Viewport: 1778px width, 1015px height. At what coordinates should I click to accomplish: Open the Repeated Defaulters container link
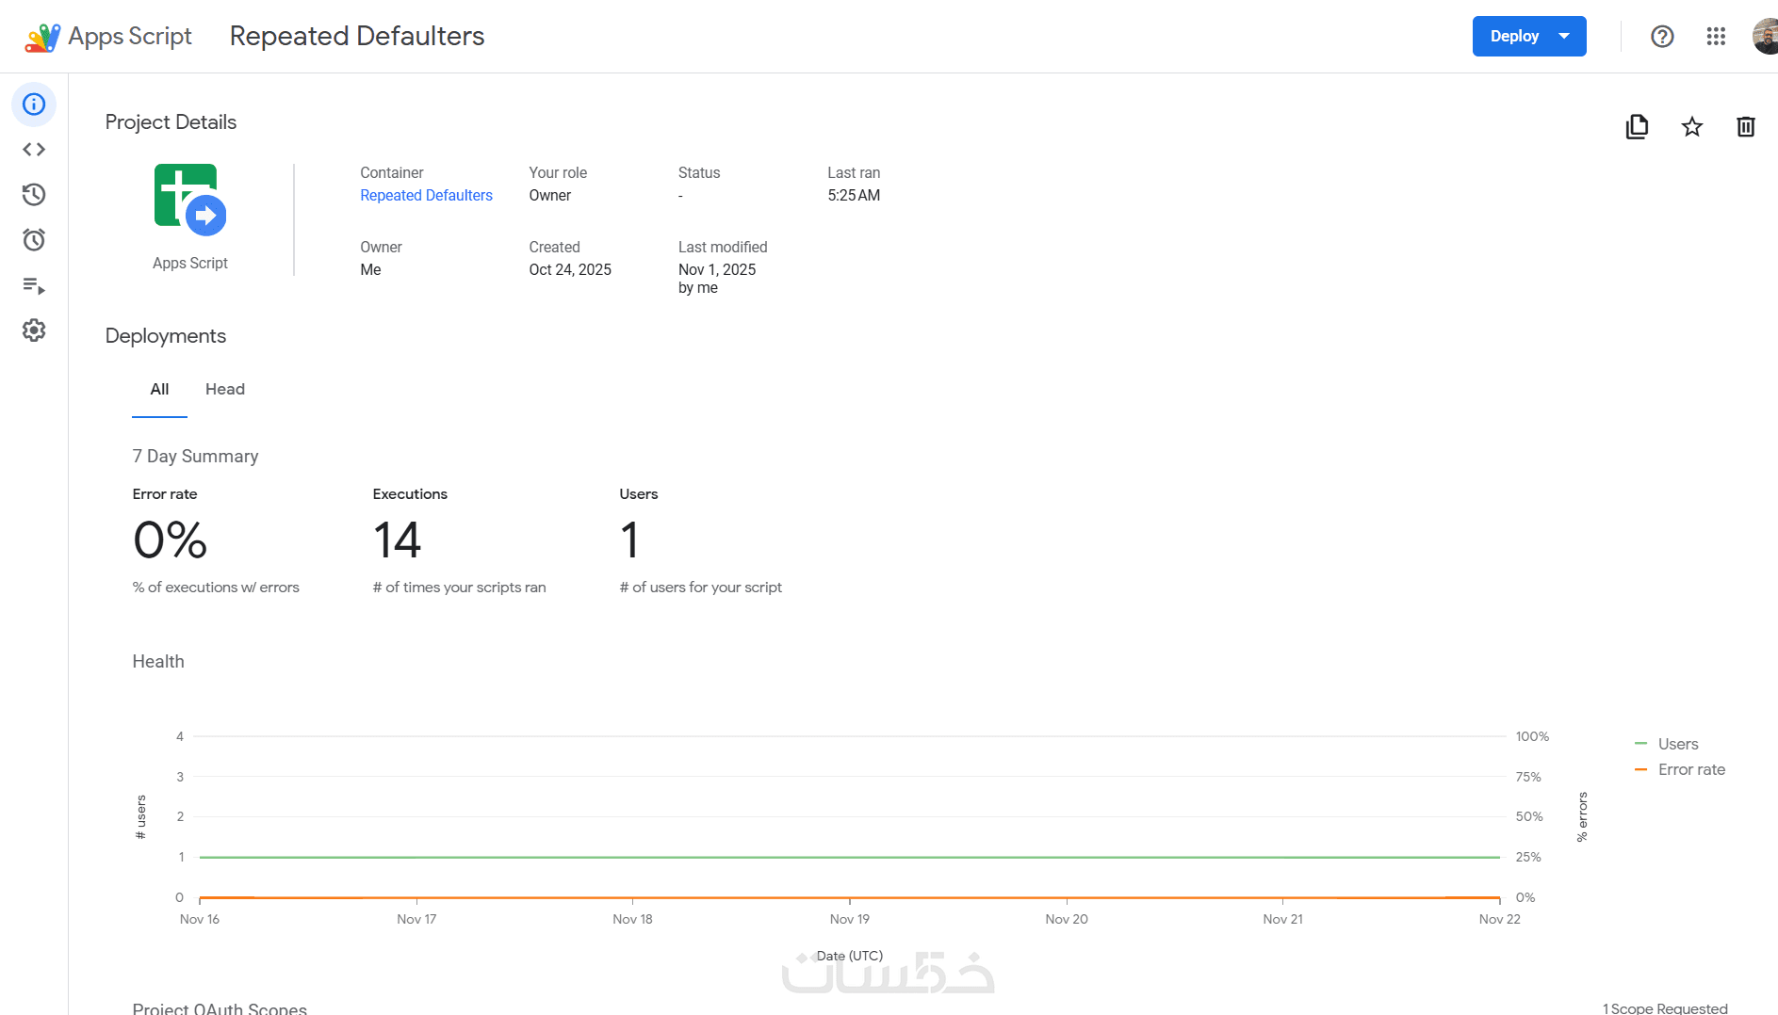click(426, 196)
